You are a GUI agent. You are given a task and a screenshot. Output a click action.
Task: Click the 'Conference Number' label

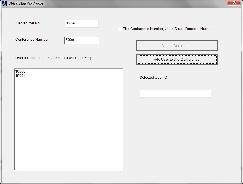(32, 40)
